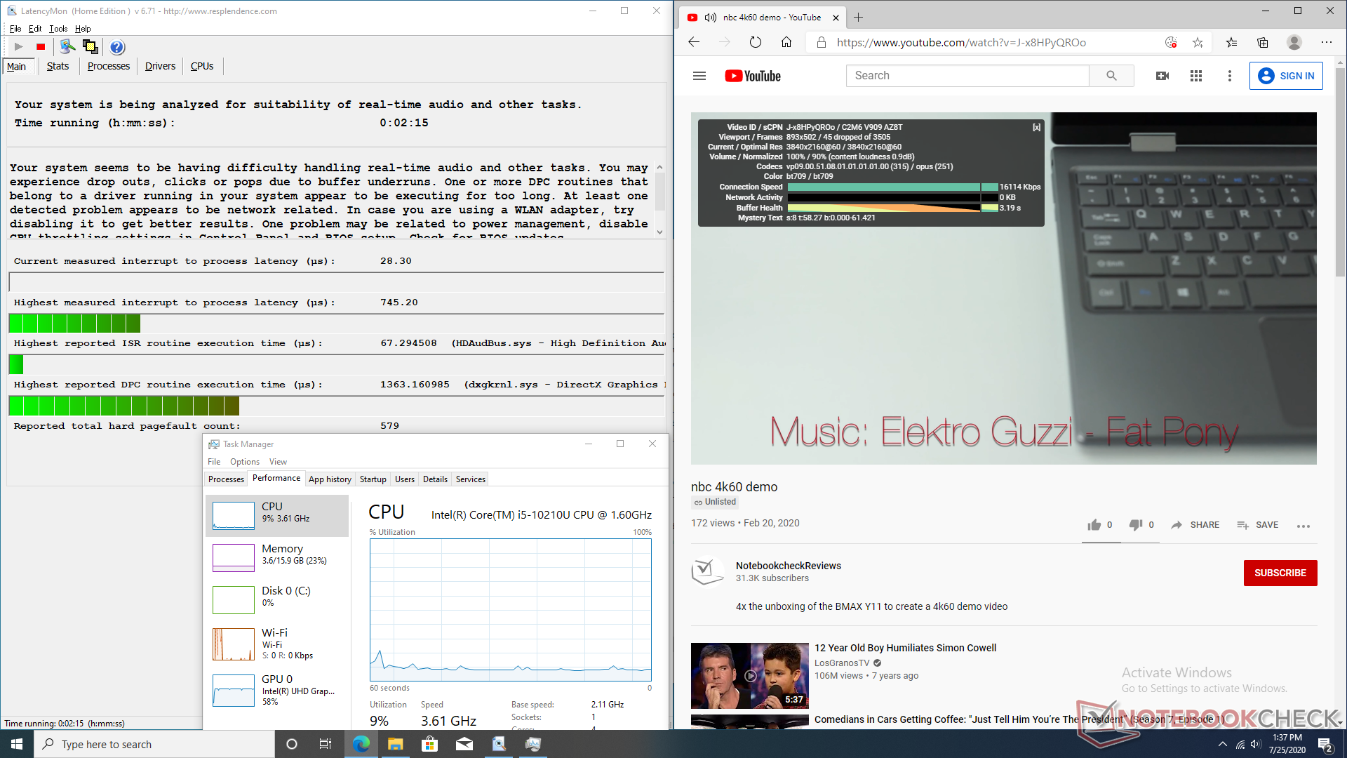1347x758 pixels.
Task: Open the LatencyMon Help menu
Action: (x=83, y=29)
